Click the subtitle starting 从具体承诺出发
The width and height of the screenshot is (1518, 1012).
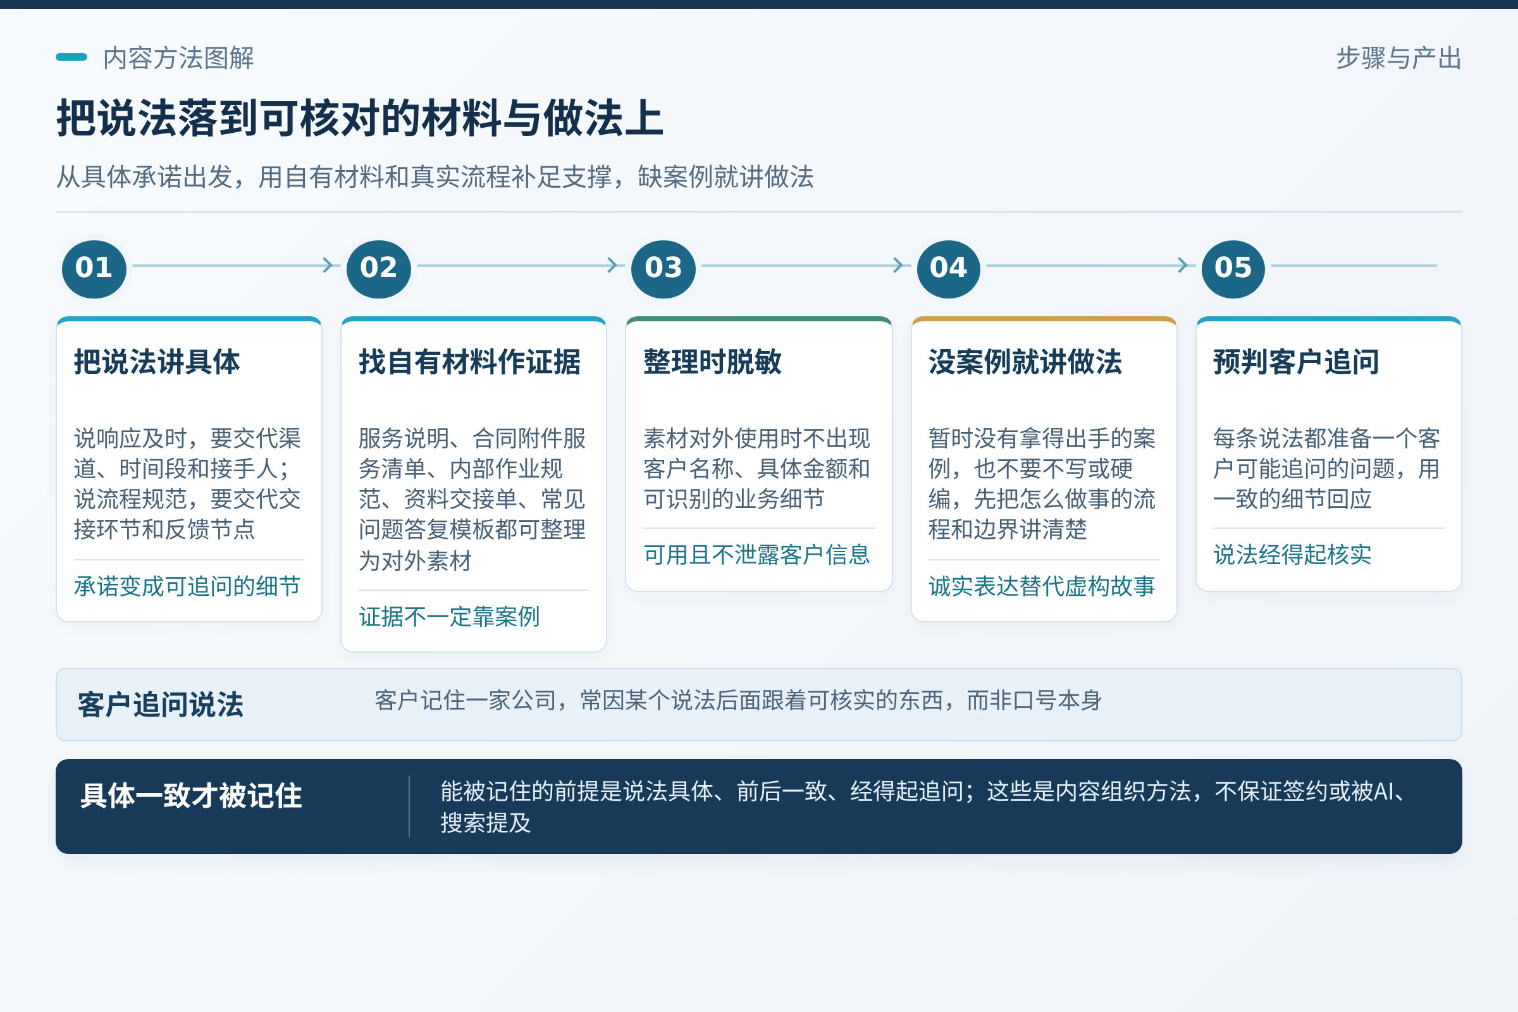pyautogui.click(x=435, y=177)
